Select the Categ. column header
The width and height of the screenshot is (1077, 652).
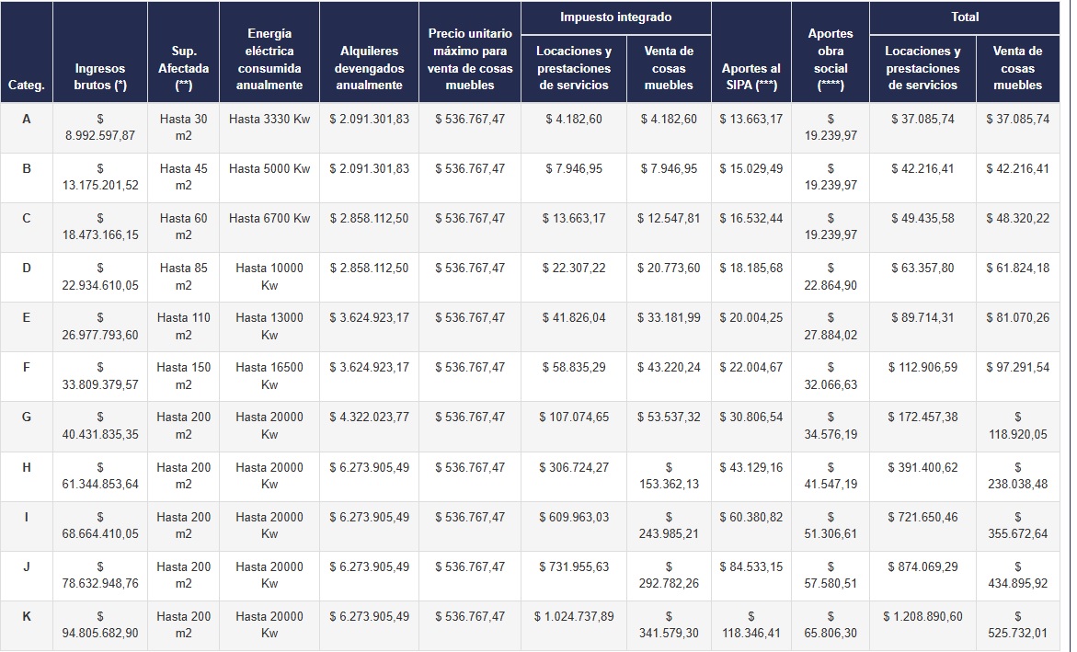tap(27, 52)
